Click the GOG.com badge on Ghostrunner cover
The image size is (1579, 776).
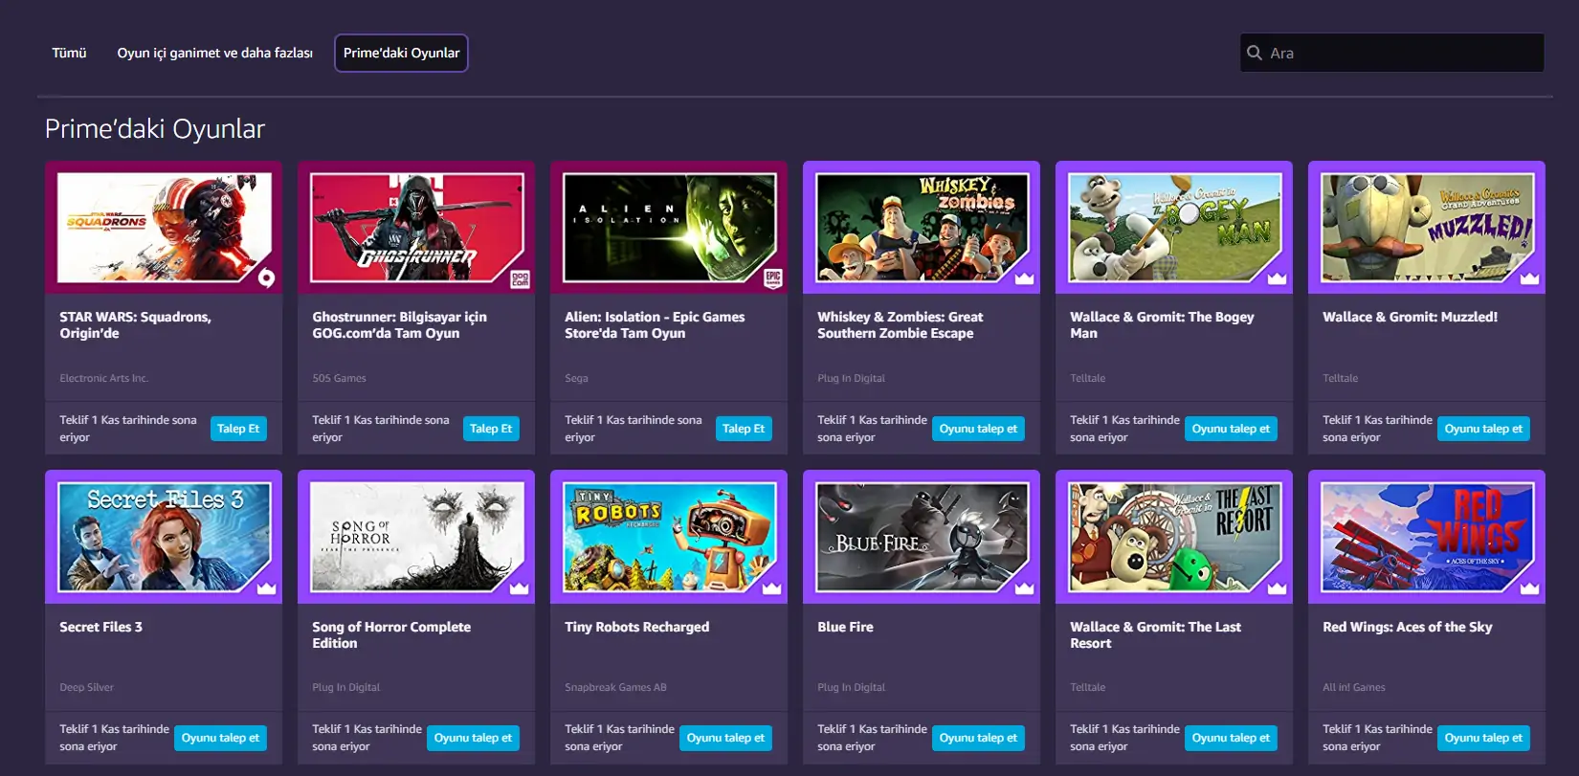pyautogui.click(x=520, y=279)
